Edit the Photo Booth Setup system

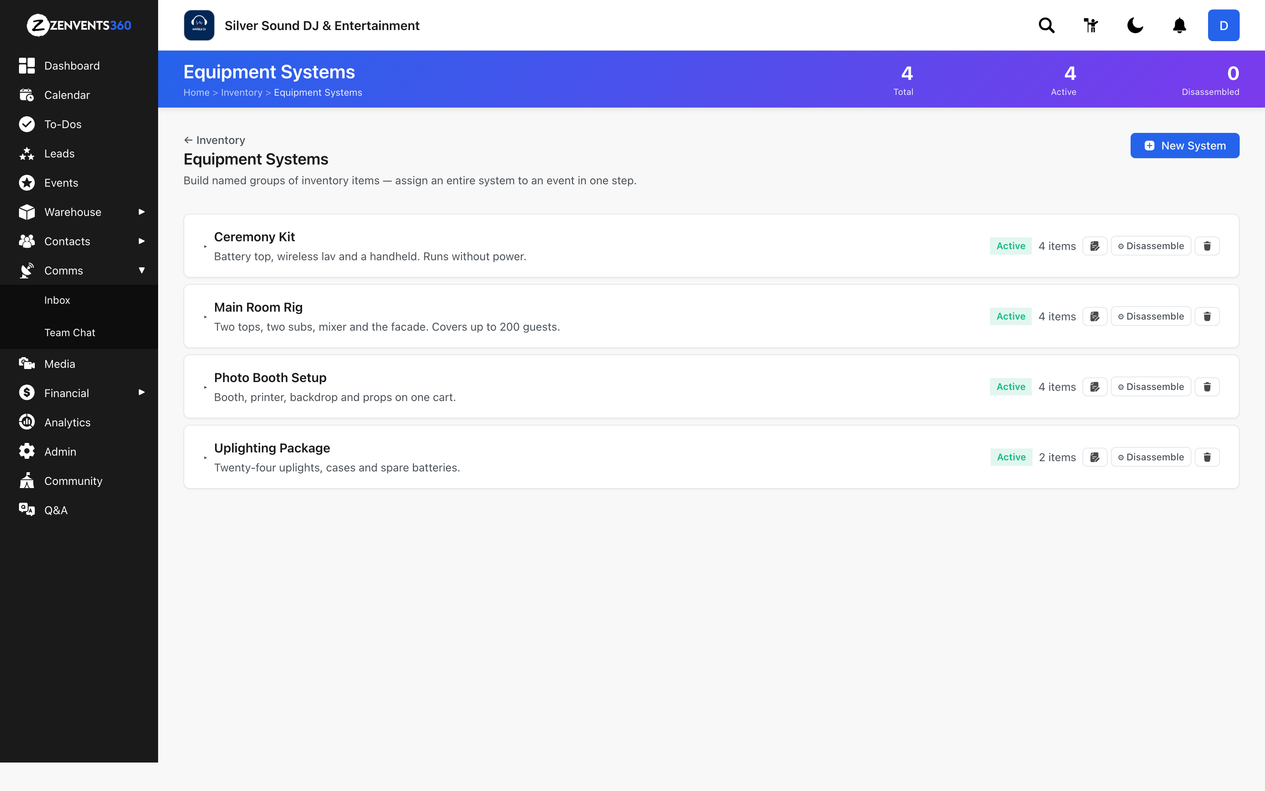1095,387
